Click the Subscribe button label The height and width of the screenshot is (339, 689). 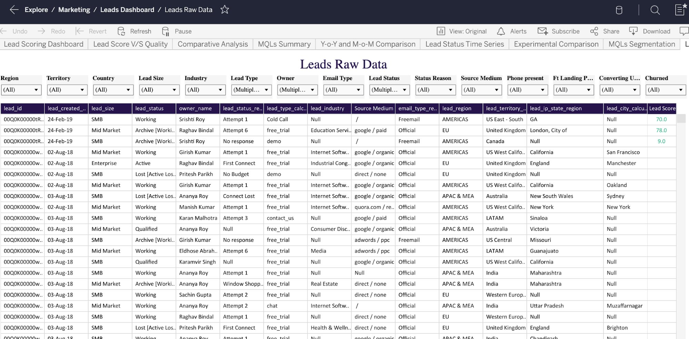click(x=566, y=31)
